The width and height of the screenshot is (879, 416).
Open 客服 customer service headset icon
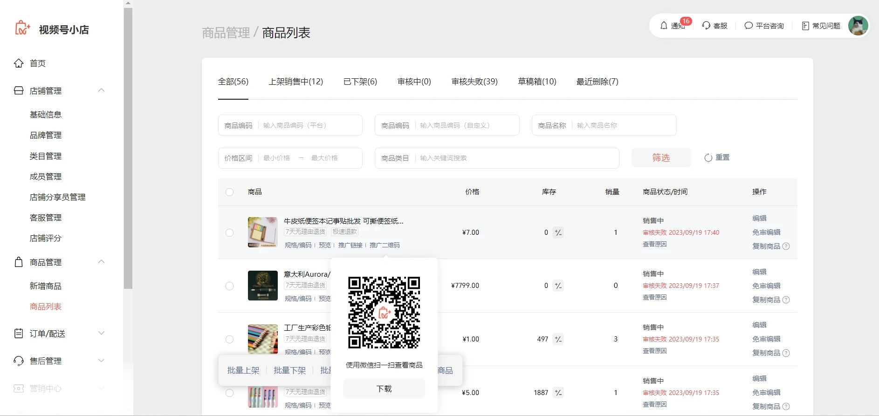706,26
